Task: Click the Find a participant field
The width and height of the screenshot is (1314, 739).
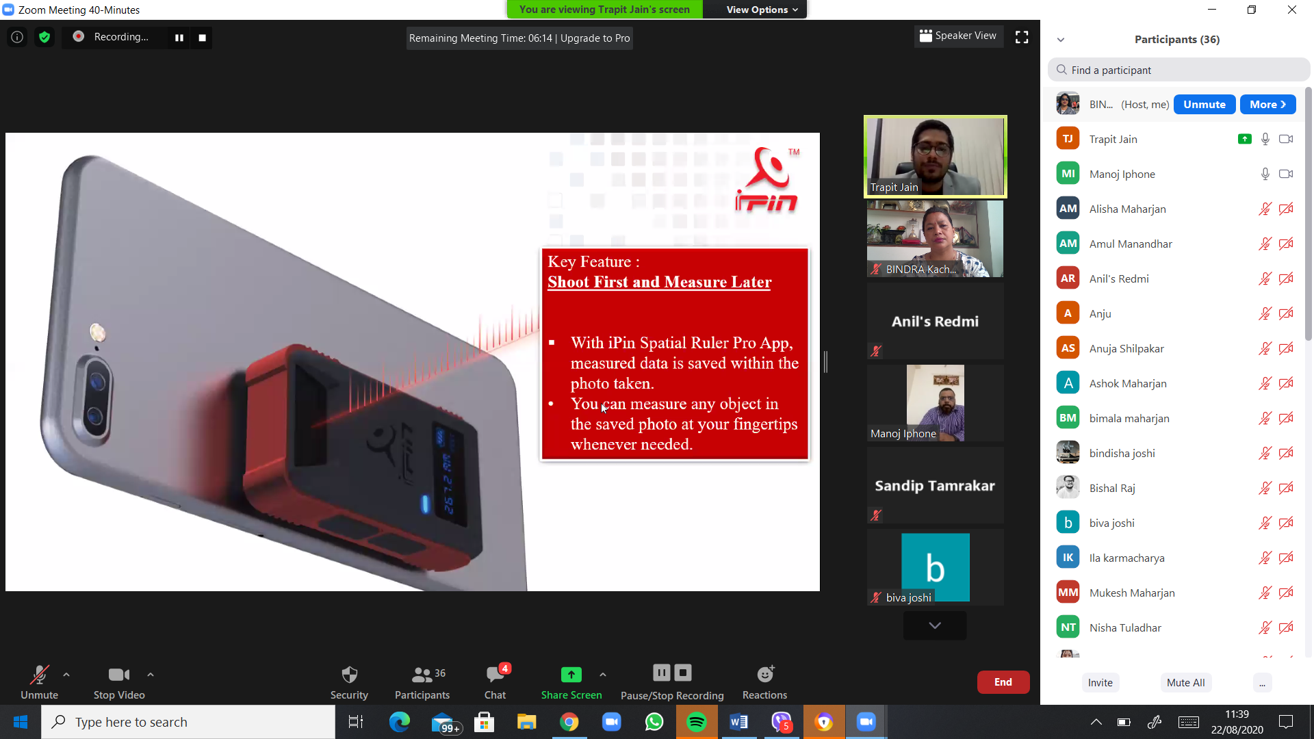Action: pos(1178,70)
